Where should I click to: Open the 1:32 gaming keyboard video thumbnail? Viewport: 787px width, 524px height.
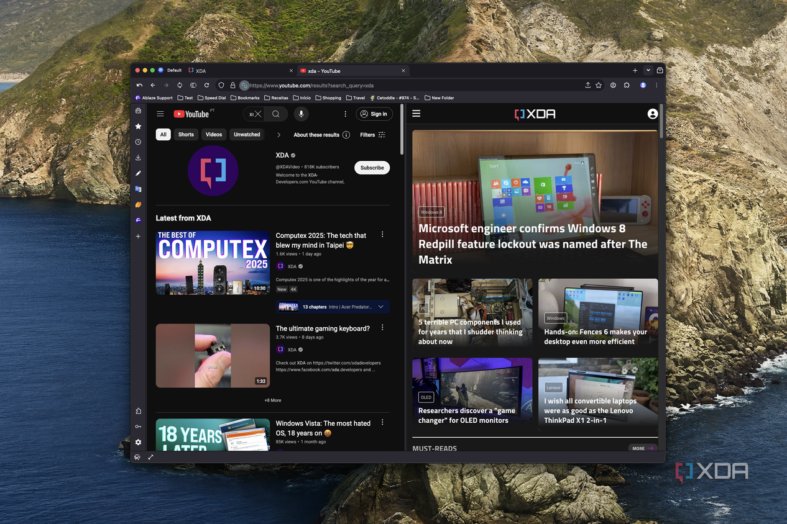213,356
